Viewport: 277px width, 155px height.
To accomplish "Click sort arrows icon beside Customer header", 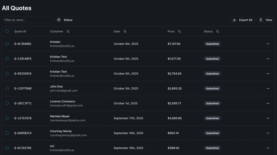I will (x=68, y=31).
